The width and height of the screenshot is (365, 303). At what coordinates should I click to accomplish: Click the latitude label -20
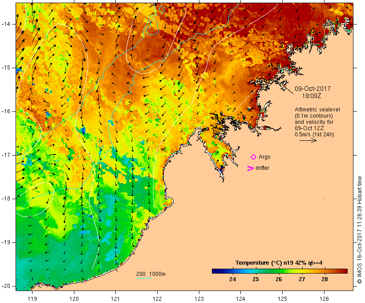tap(5, 286)
